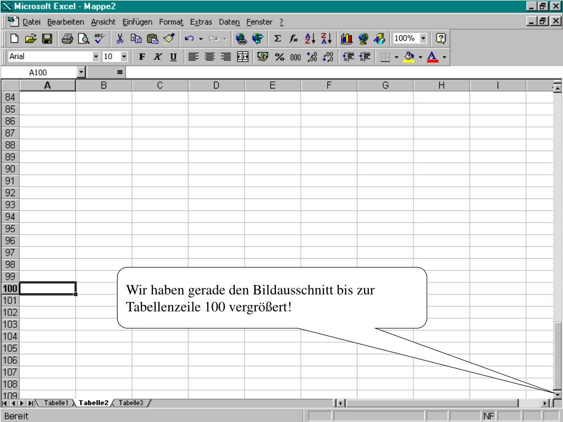Image resolution: width=563 pixels, height=422 pixels.
Task: Click vertical scrollbar down arrow
Action: pyautogui.click(x=558, y=395)
